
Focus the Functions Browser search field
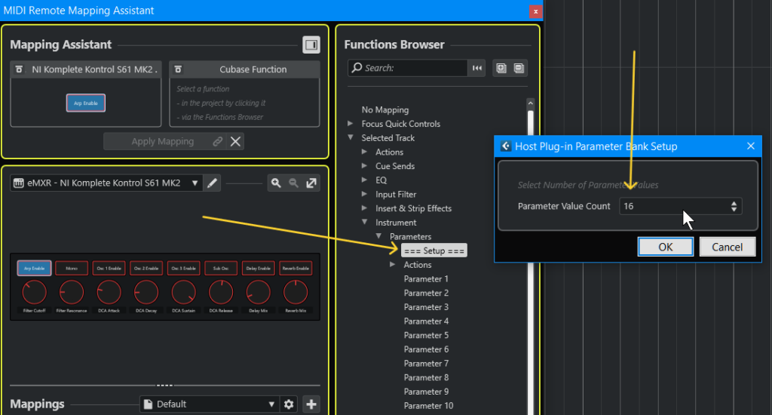[x=408, y=68]
